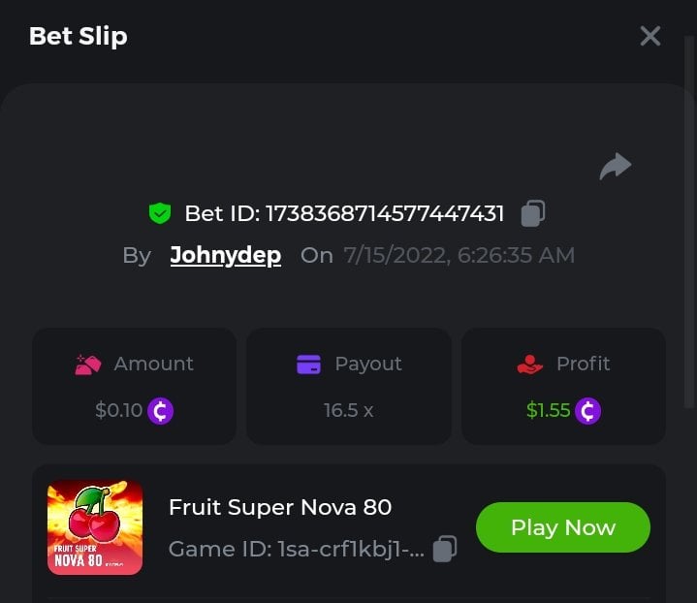Screen dimensions: 697x603
Task: Click the purple coin beside $1.55
Action: [x=587, y=410]
